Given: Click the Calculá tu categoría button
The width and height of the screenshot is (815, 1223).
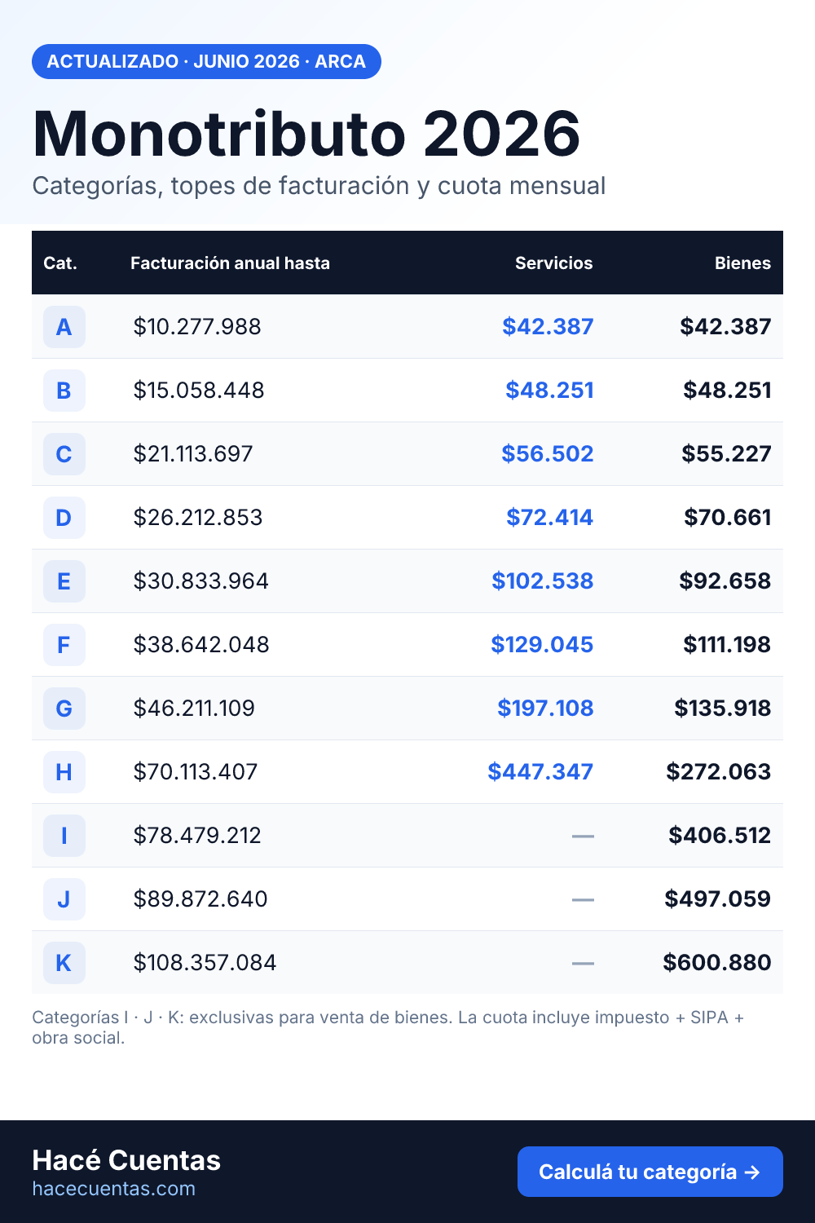Looking at the screenshot, I should pyautogui.click(x=650, y=1172).
